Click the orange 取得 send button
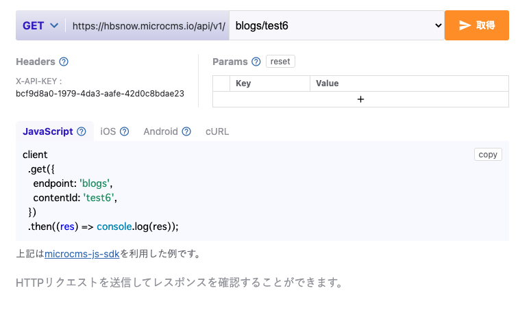This screenshot has height=310, width=518. point(476,25)
